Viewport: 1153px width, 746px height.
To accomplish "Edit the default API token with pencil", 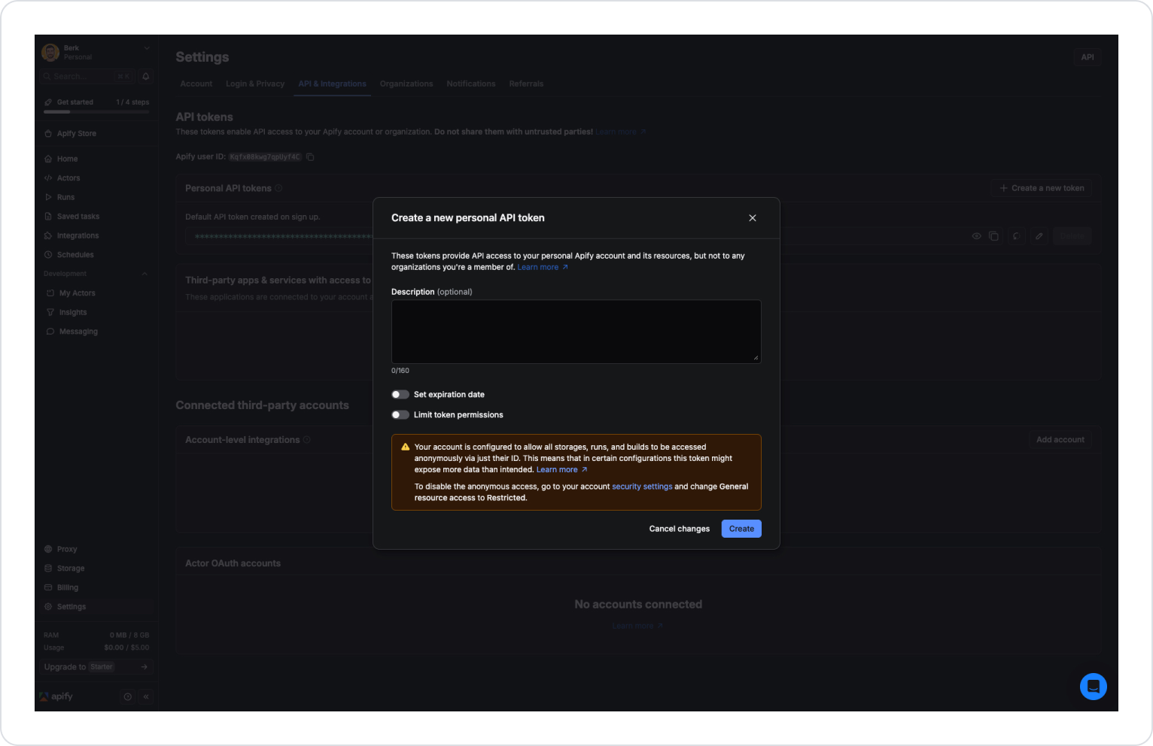I will tap(1039, 236).
